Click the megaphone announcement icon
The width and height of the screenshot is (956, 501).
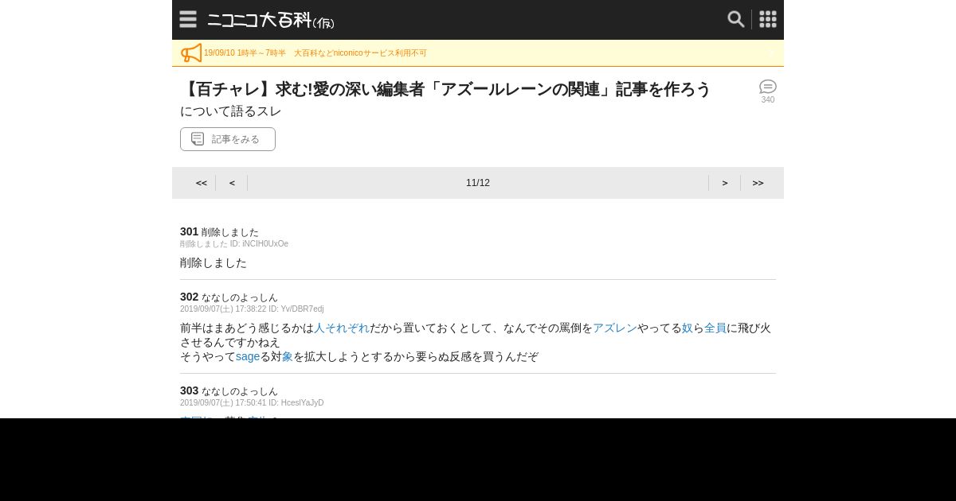(x=191, y=53)
